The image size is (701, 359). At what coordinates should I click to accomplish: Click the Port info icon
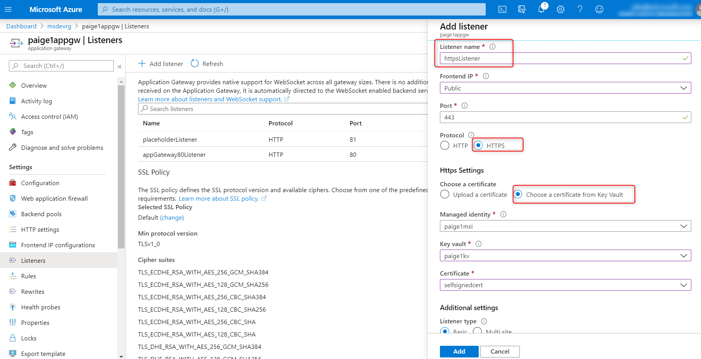tap(464, 106)
